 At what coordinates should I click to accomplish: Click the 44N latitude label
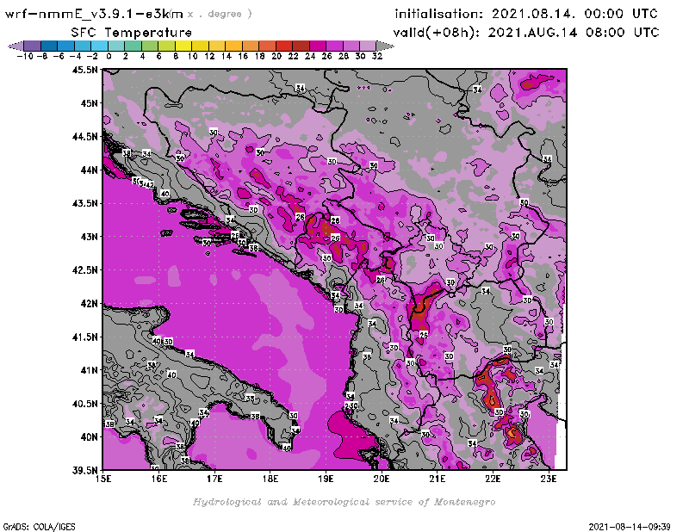pyautogui.click(x=89, y=170)
